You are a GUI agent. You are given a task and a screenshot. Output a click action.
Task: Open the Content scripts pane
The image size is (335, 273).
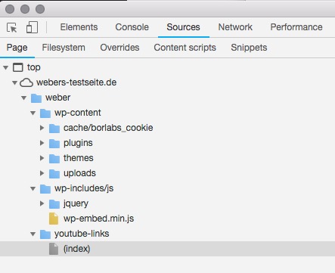(185, 48)
